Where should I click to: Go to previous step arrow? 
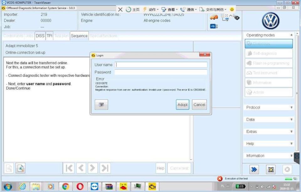[x=81, y=168]
